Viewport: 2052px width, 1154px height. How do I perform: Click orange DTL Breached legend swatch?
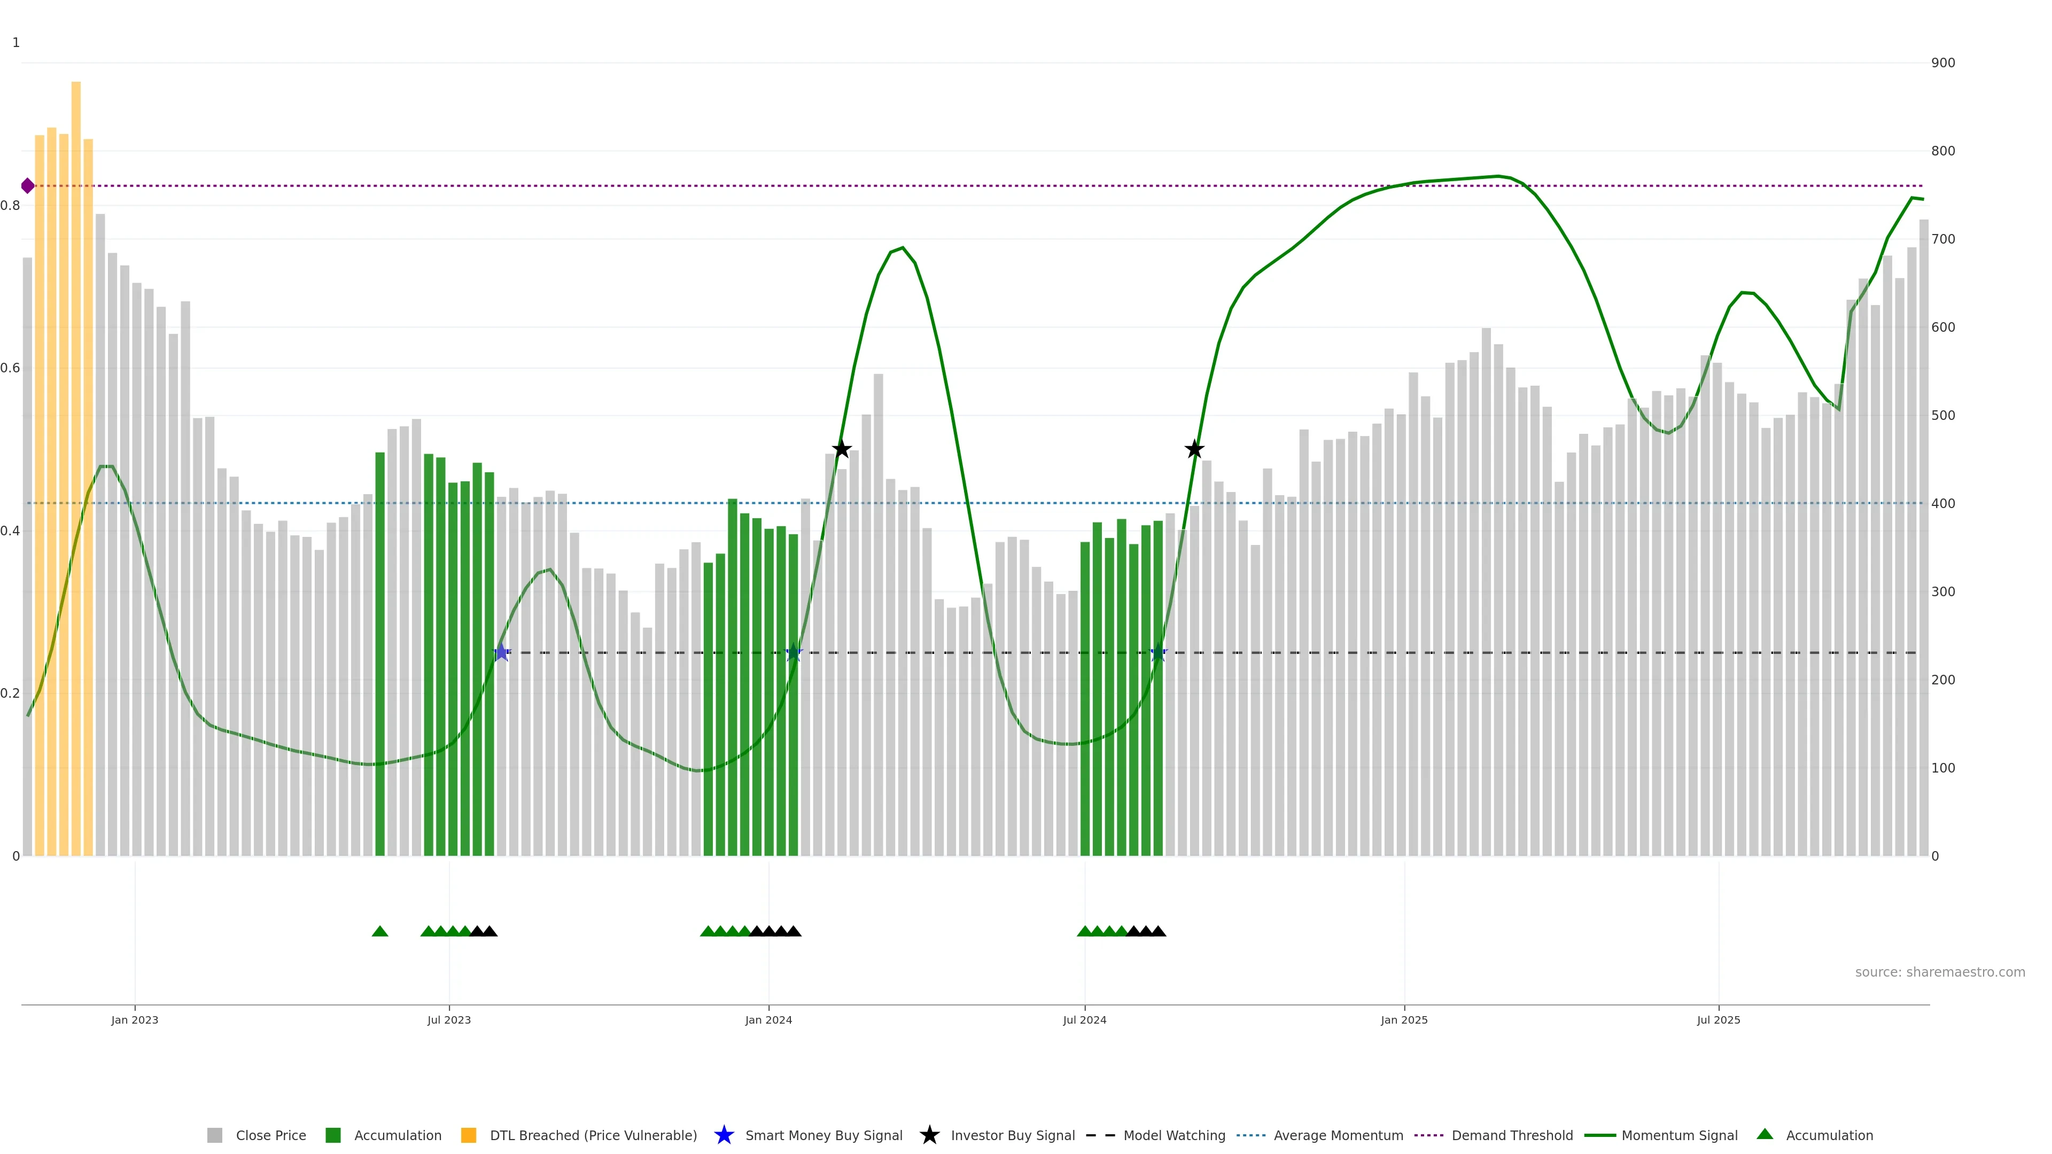coord(469,1135)
